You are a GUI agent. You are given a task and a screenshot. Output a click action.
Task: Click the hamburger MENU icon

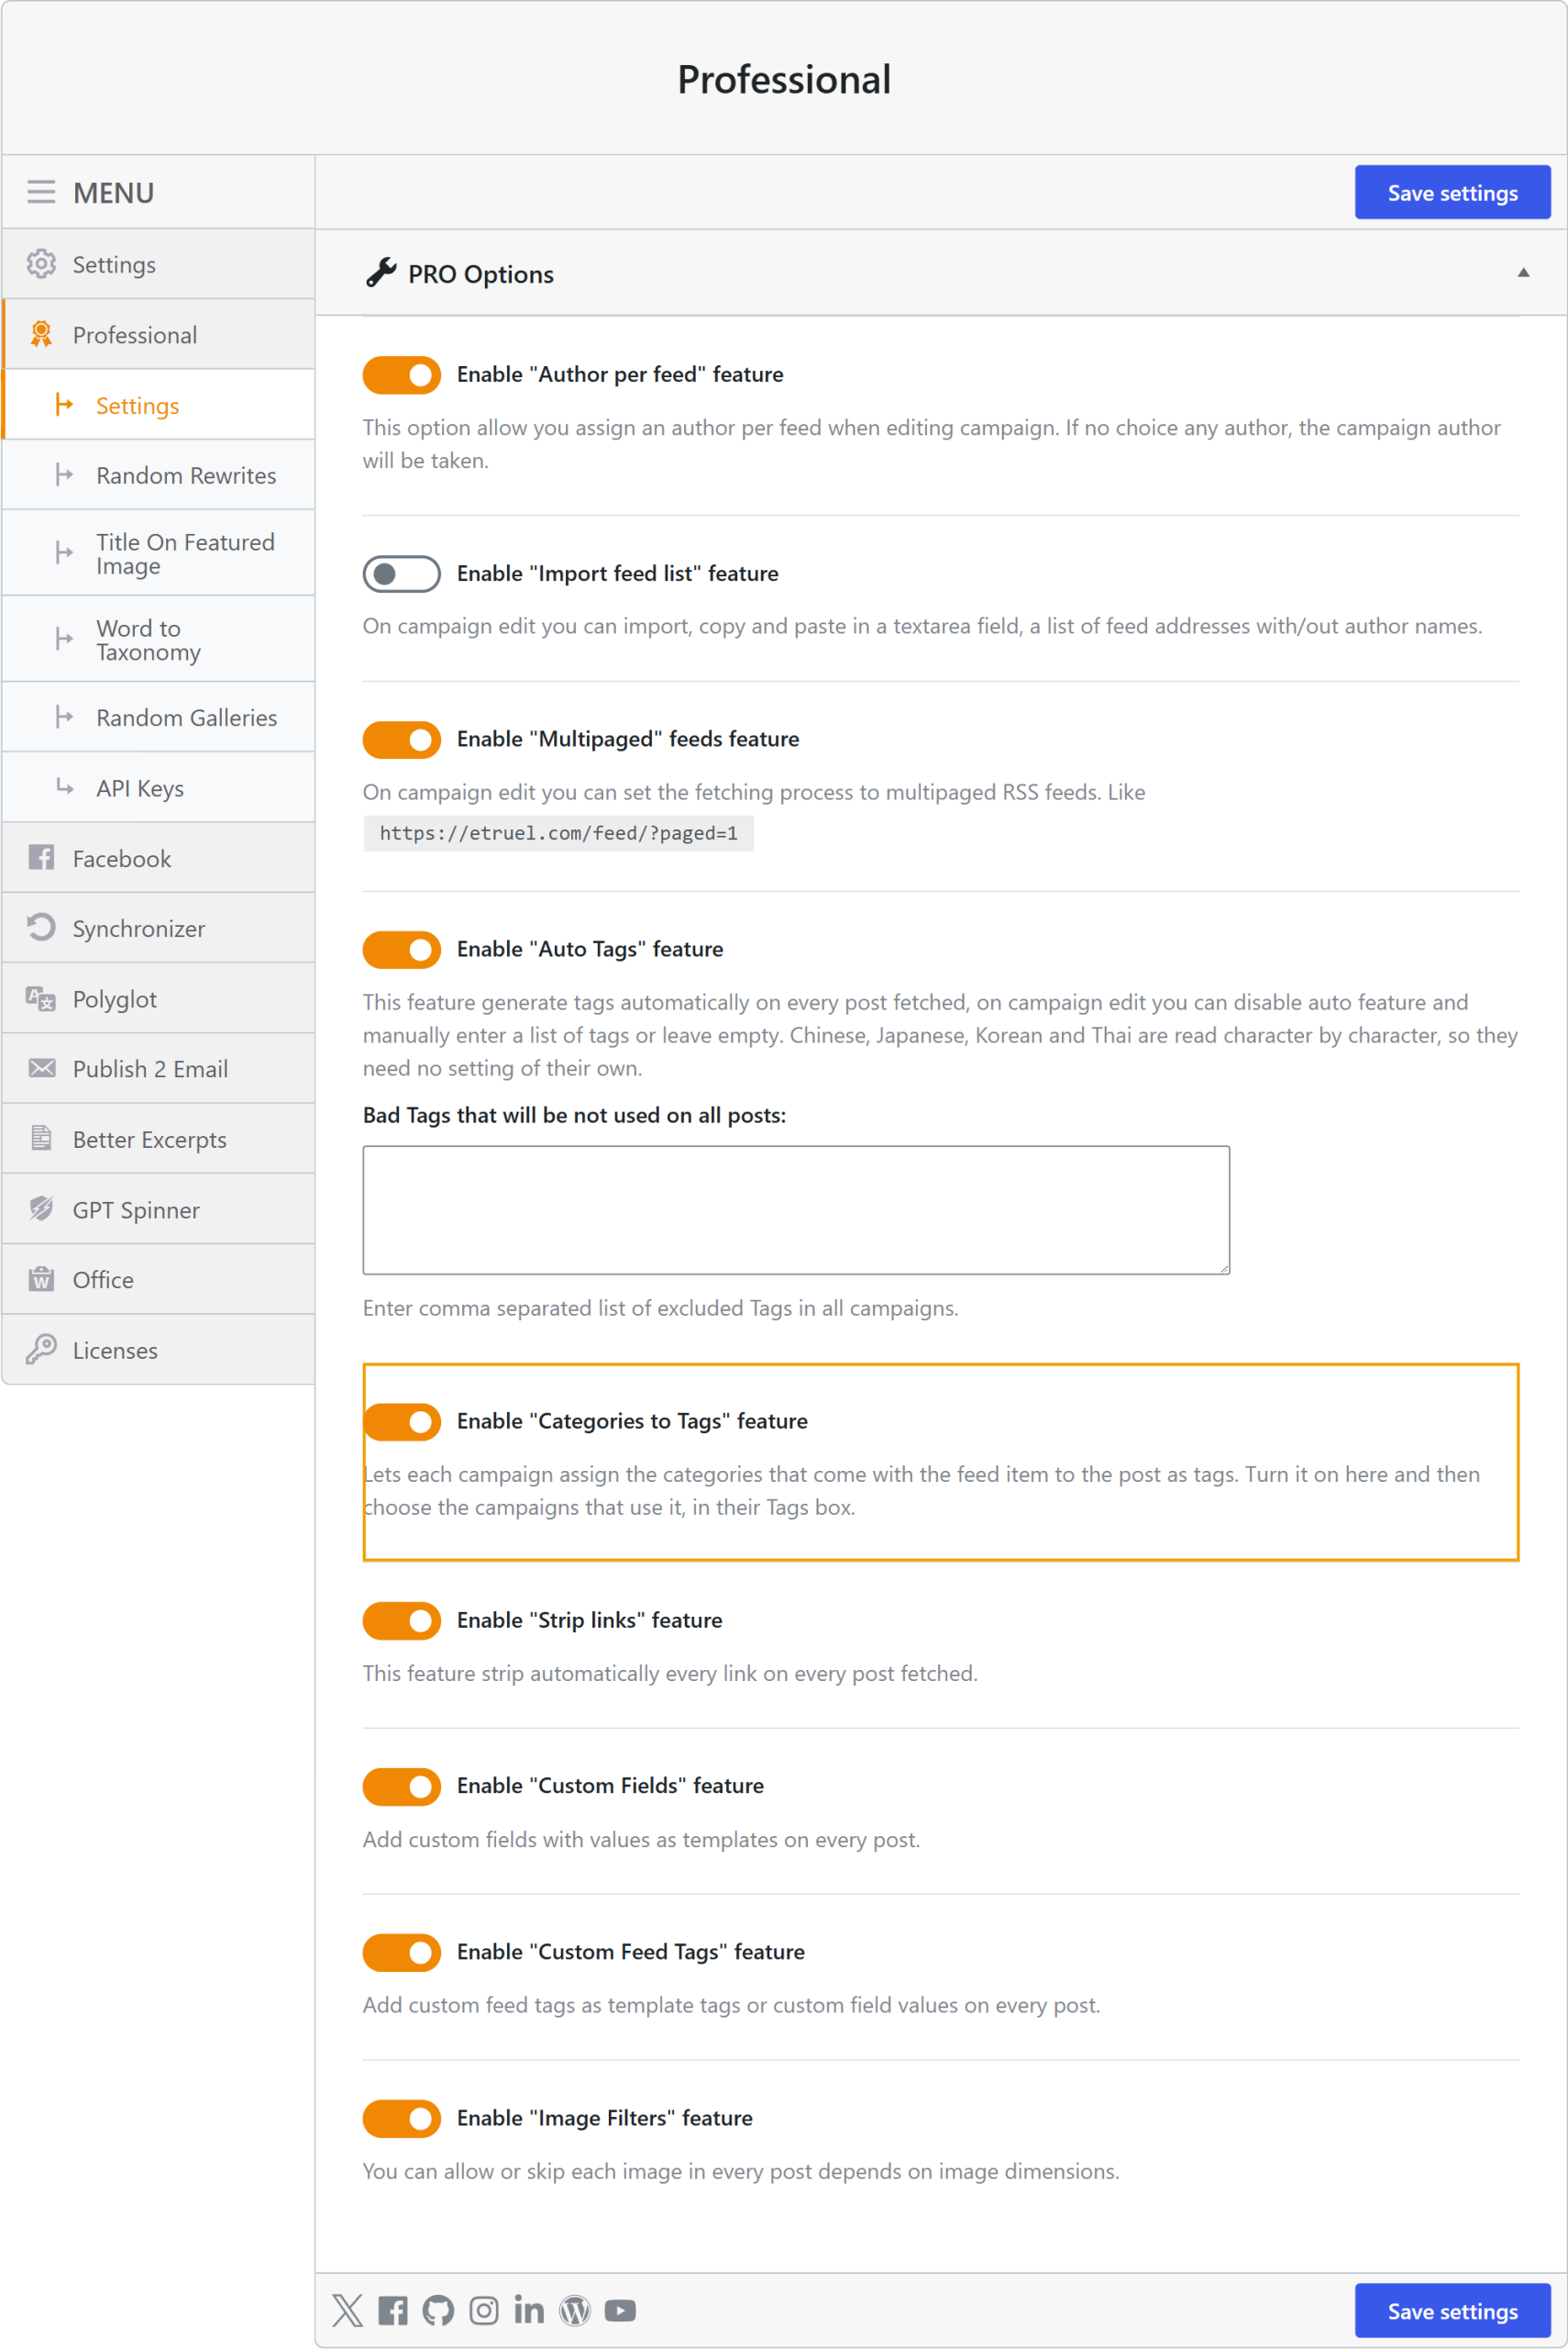coord(41,192)
